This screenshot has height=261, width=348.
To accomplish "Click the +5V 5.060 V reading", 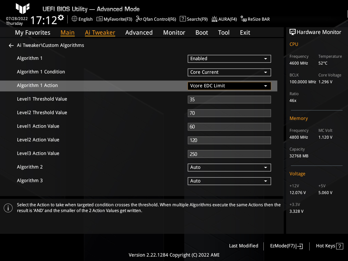I will click(325, 193).
